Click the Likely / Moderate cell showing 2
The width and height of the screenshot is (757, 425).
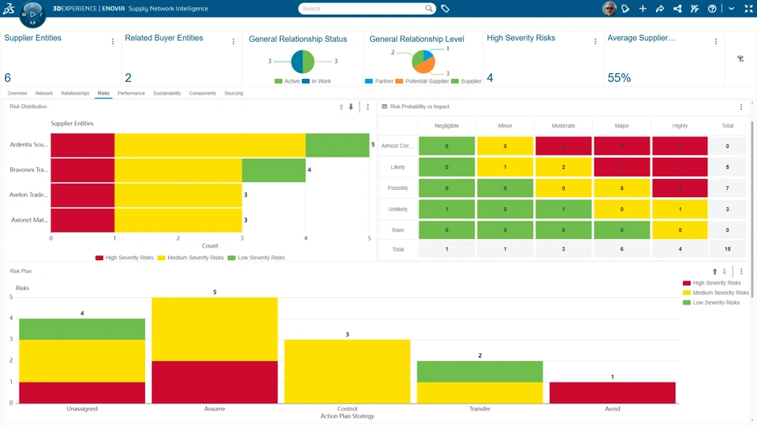[x=563, y=167]
